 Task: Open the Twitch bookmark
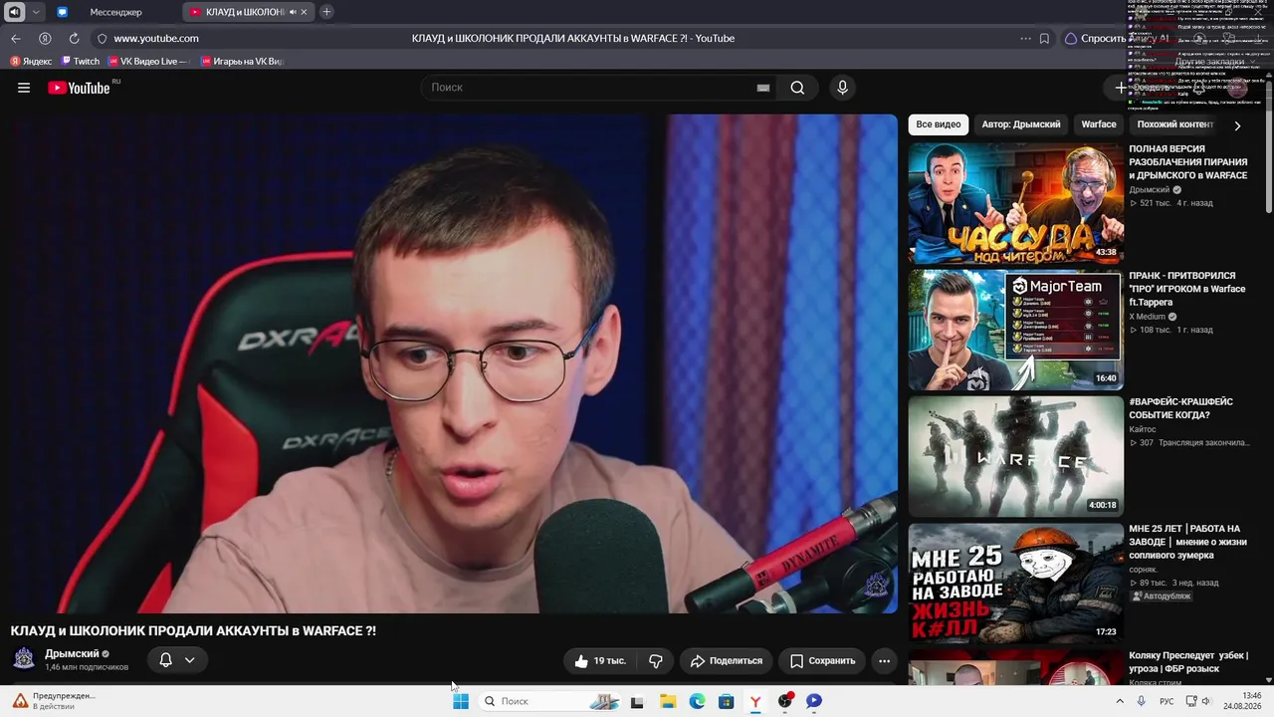[x=80, y=62]
